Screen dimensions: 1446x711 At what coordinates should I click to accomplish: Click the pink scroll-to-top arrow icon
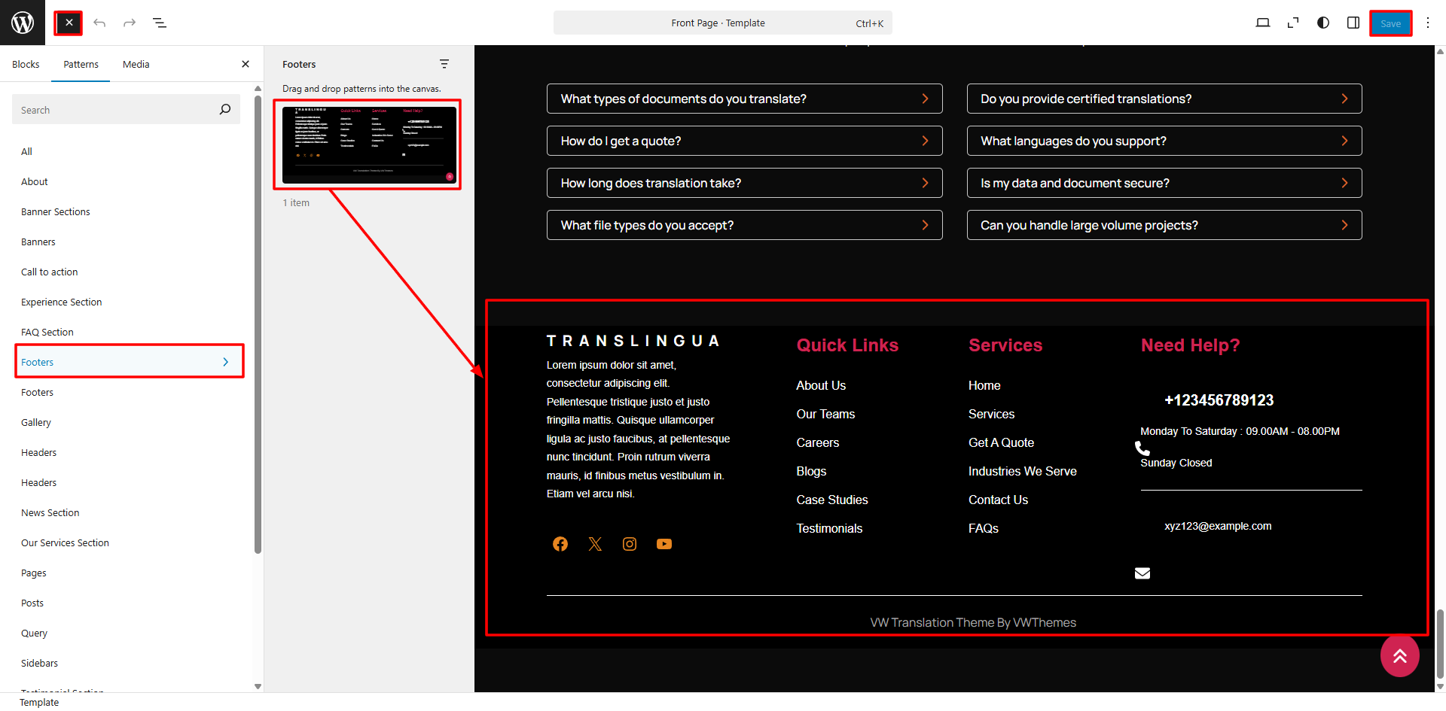(x=1400, y=656)
